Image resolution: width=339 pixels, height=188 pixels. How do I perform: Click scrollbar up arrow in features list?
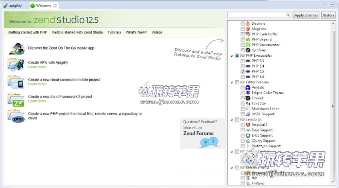pos(333,23)
